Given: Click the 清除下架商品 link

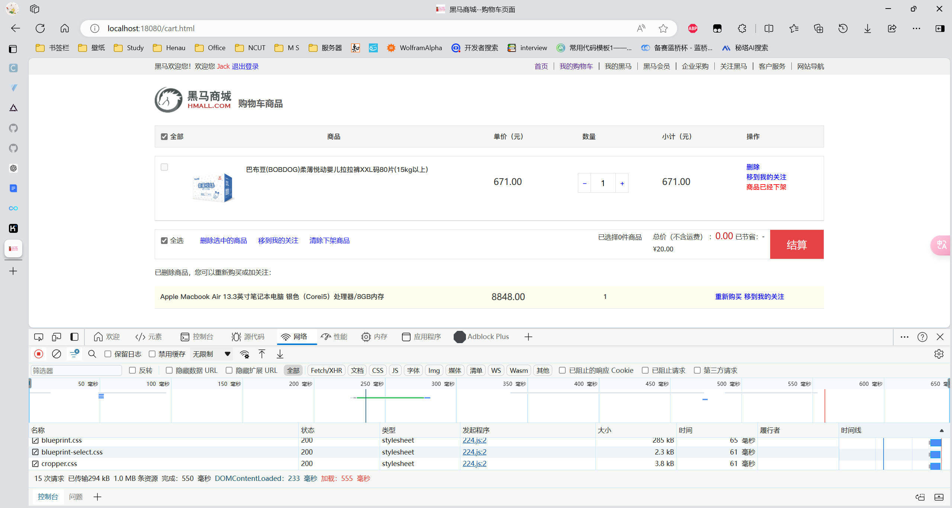Looking at the screenshot, I should click(x=329, y=241).
